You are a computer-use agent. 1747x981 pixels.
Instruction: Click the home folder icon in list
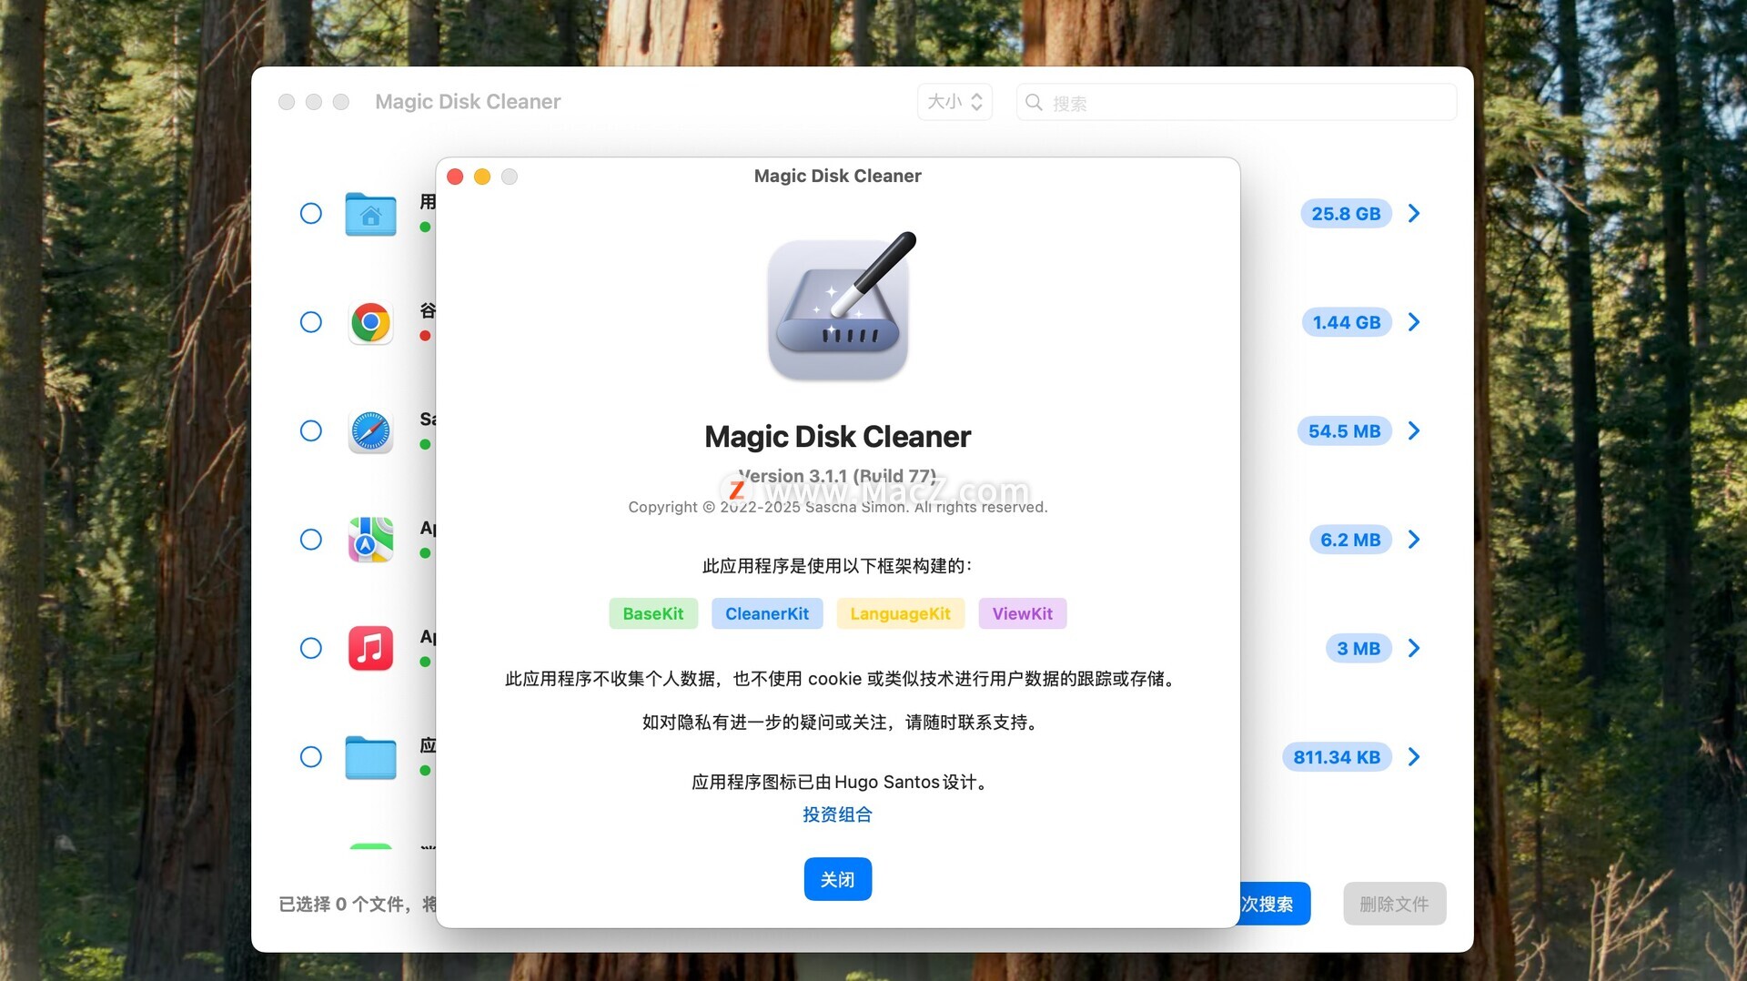(x=370, y=214)
